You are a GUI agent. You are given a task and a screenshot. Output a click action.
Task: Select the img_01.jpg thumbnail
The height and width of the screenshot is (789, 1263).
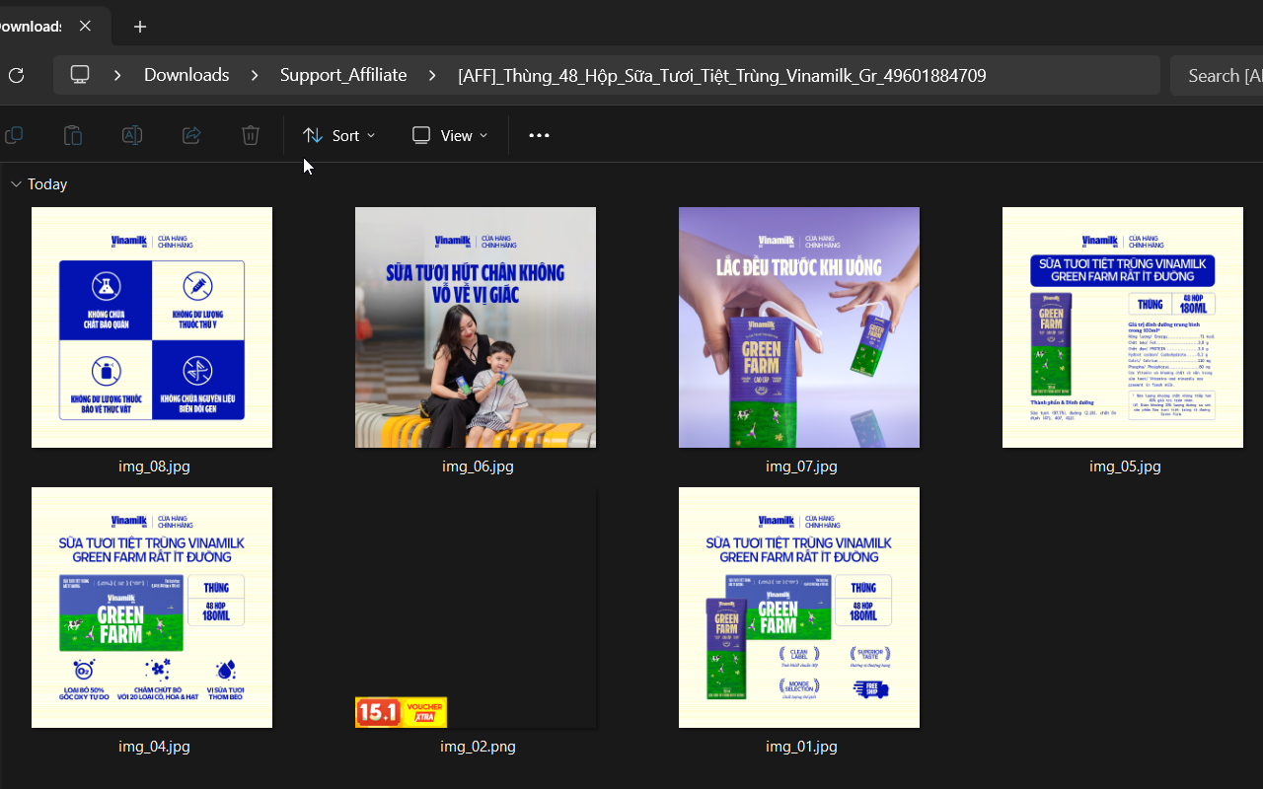[x=799, y=608]
